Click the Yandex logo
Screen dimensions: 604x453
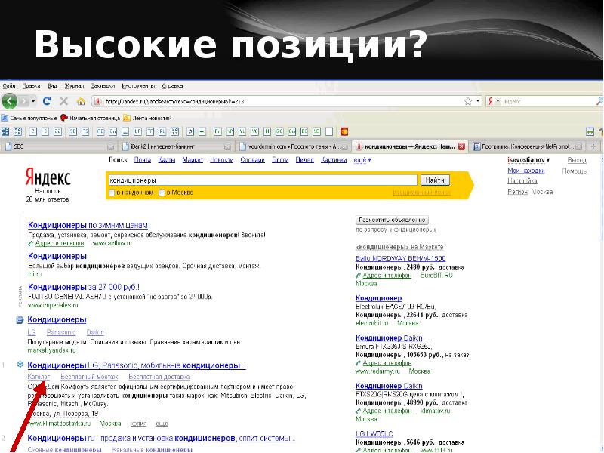pos(48,177)
